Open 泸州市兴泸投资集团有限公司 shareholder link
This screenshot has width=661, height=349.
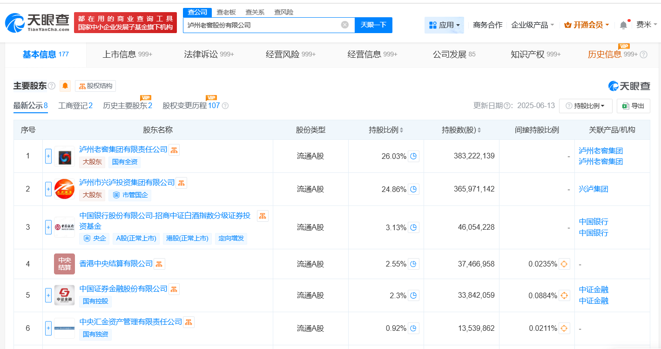point(127,183)
